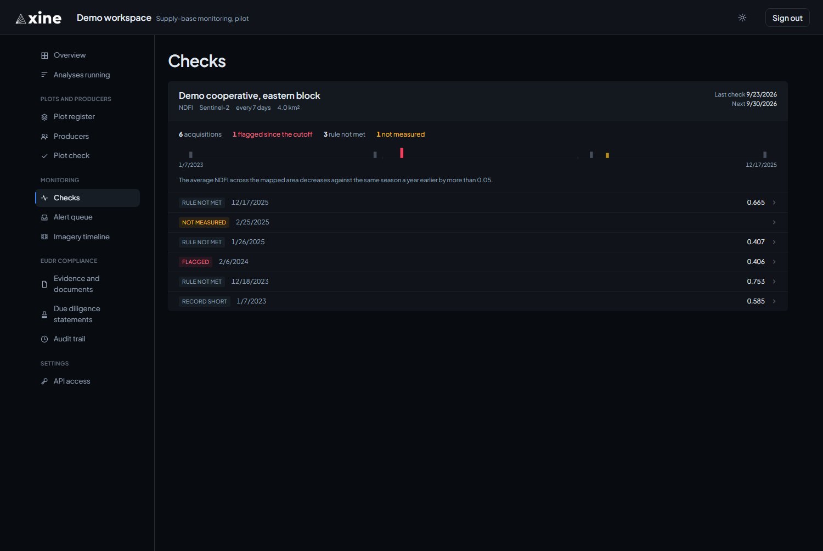Image resolution: width=823 pixels, height=551 pixels.
Task: Open the Alert queue inbox icon
Action: [x=44, y=217]
